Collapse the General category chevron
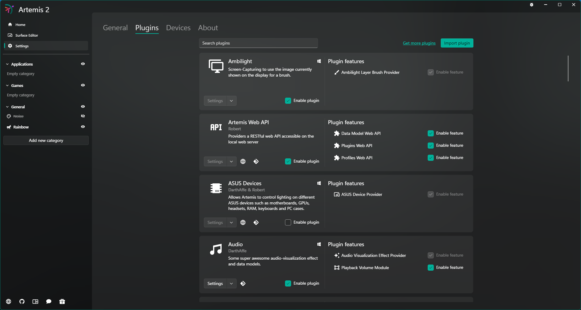This screenshot has width=581, height=310. click(7, 107)
